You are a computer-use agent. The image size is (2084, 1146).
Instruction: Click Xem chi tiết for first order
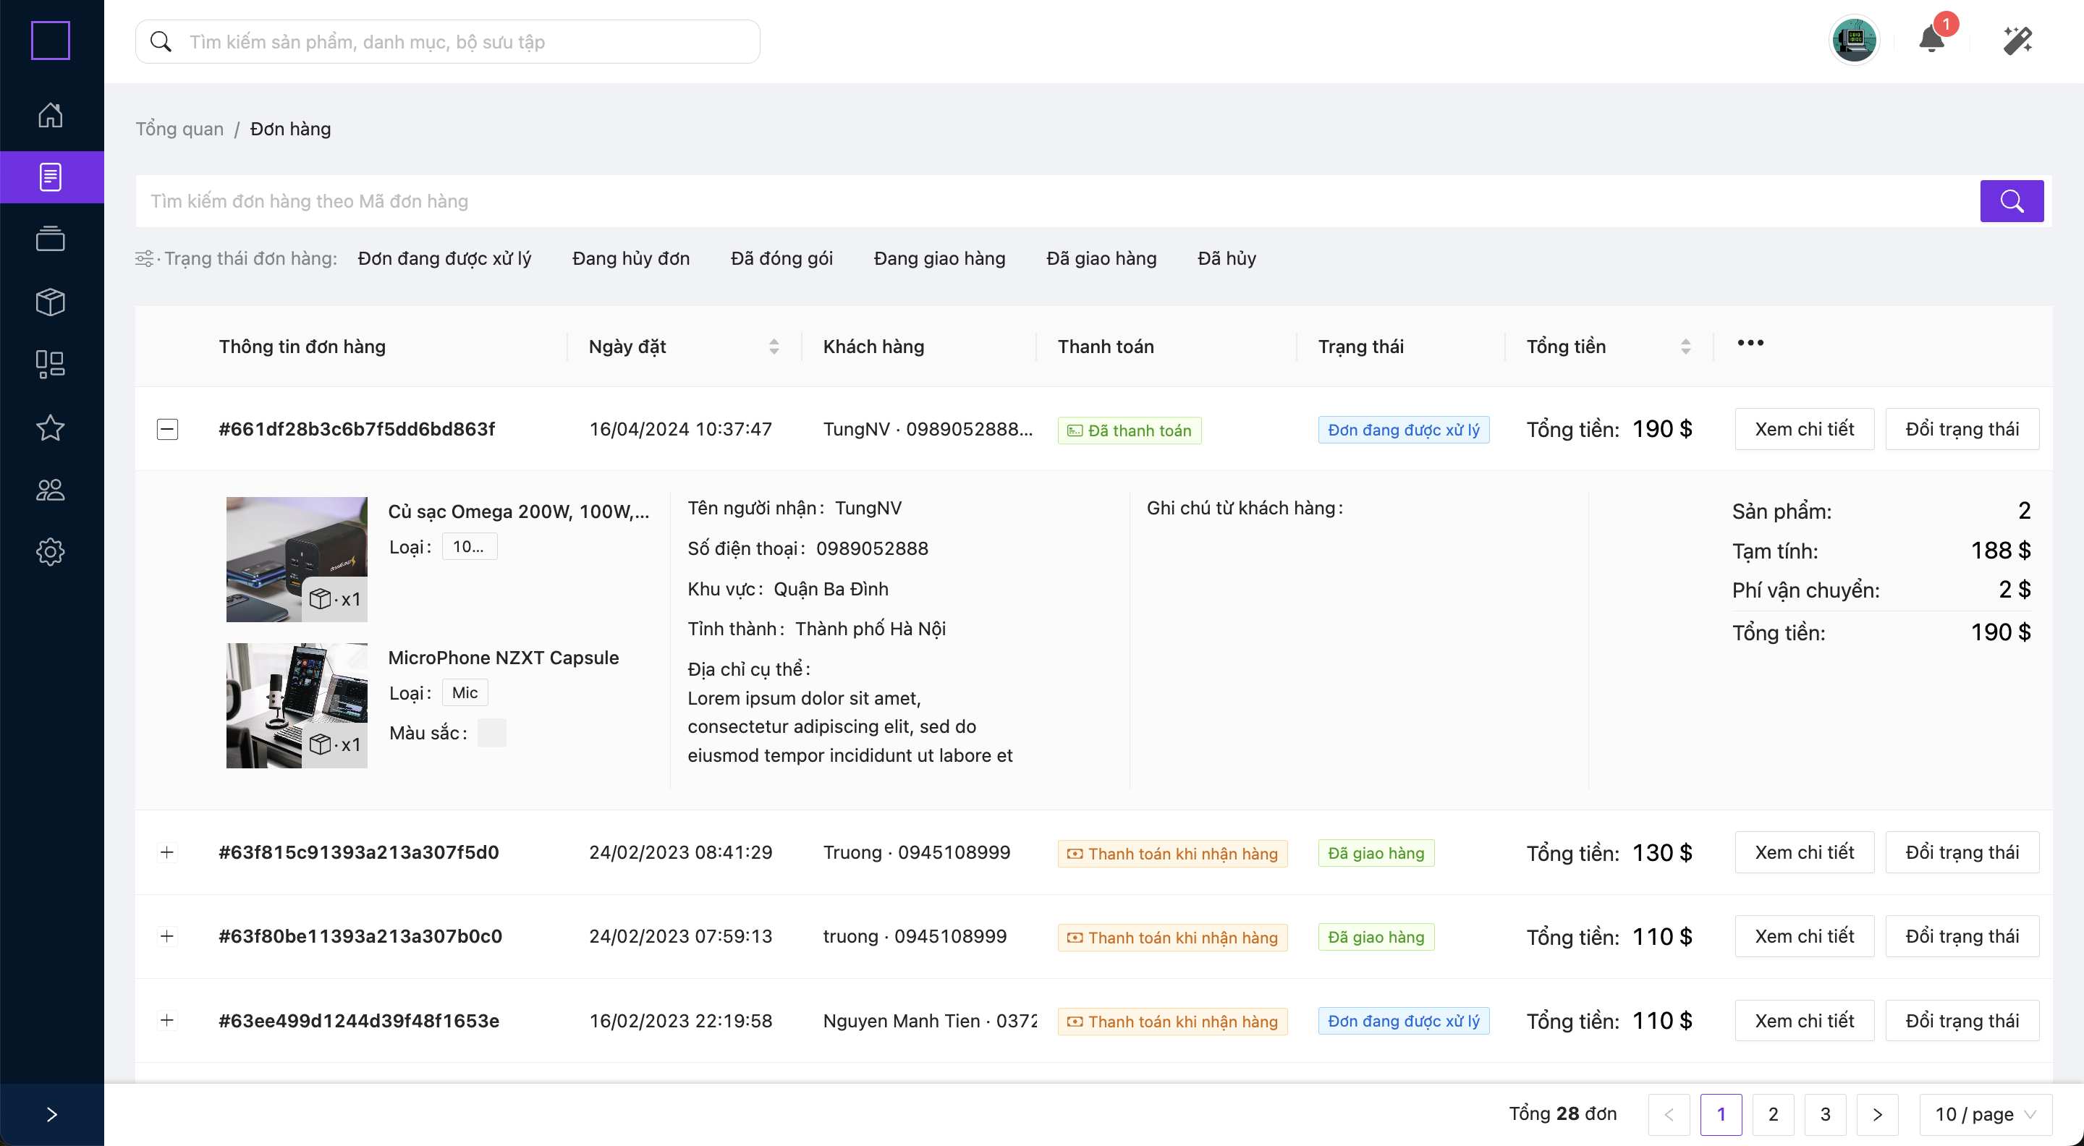pos(1803,428)
